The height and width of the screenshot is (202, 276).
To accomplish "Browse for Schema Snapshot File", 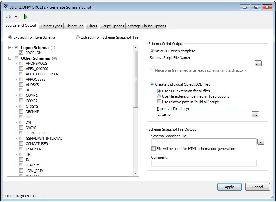I will 261,142.
